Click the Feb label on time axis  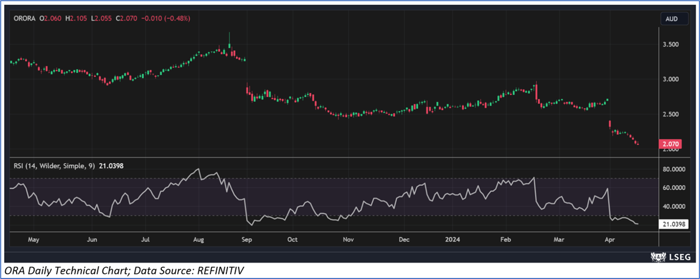(506, 240)
